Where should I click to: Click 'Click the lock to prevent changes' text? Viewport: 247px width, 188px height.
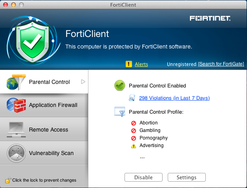(x=44, y=180)
